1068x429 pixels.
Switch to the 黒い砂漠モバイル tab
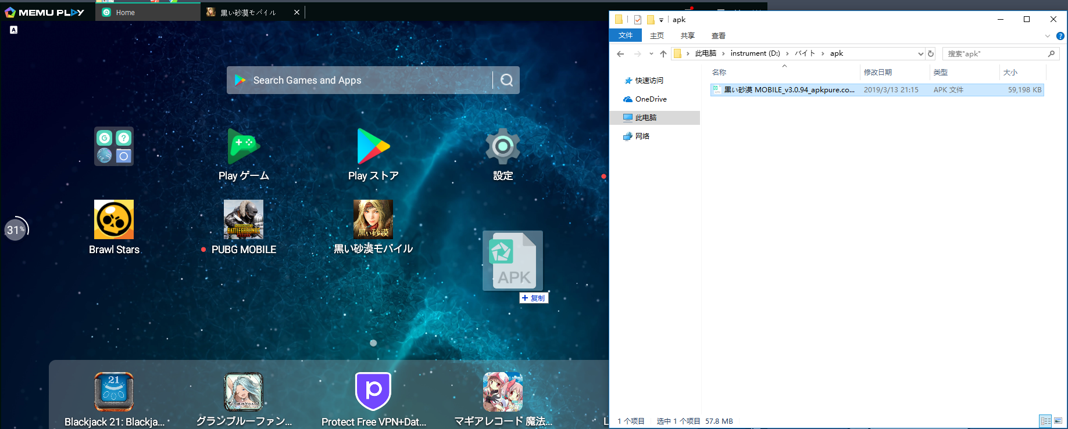pyautogui.click(x=248, y=12)
